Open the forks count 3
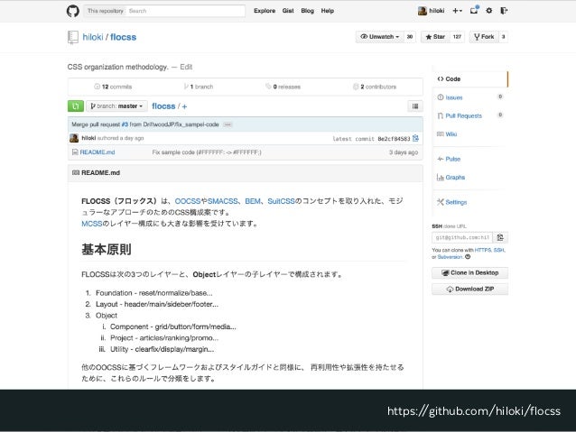 pyautogui.click(x=503, y=37)
